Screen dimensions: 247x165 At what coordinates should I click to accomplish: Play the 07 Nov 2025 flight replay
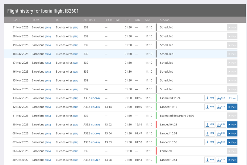[232, 142]
